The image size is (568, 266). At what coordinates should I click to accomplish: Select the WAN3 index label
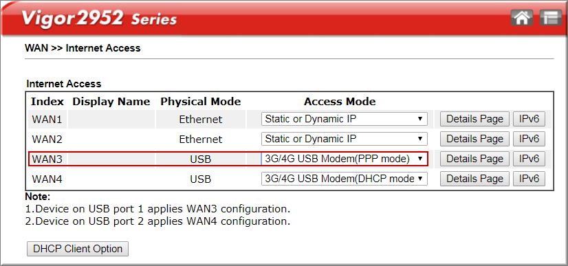[x=47, y=159]
